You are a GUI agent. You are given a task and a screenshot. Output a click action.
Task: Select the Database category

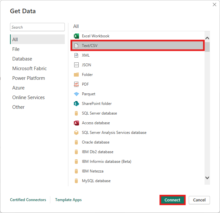[37, 59]
